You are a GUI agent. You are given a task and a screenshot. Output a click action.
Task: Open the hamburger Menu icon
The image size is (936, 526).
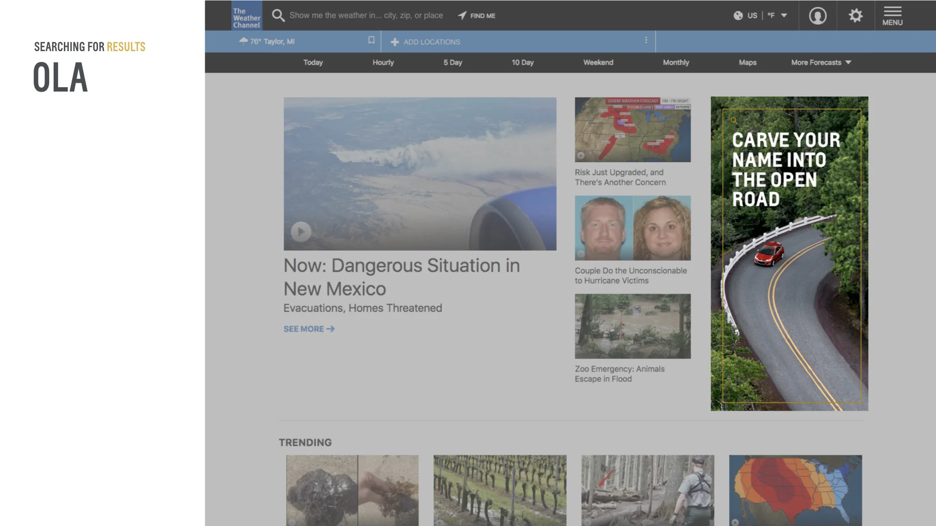[893, 16]
